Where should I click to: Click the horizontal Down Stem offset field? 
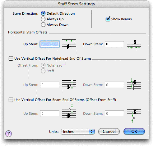[114, 44]
